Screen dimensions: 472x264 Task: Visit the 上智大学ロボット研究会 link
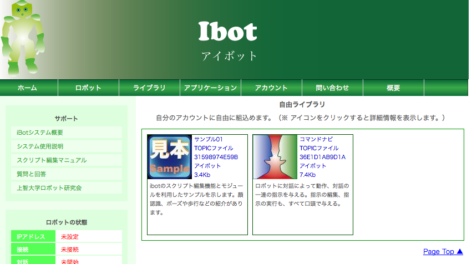coord(67,188)
